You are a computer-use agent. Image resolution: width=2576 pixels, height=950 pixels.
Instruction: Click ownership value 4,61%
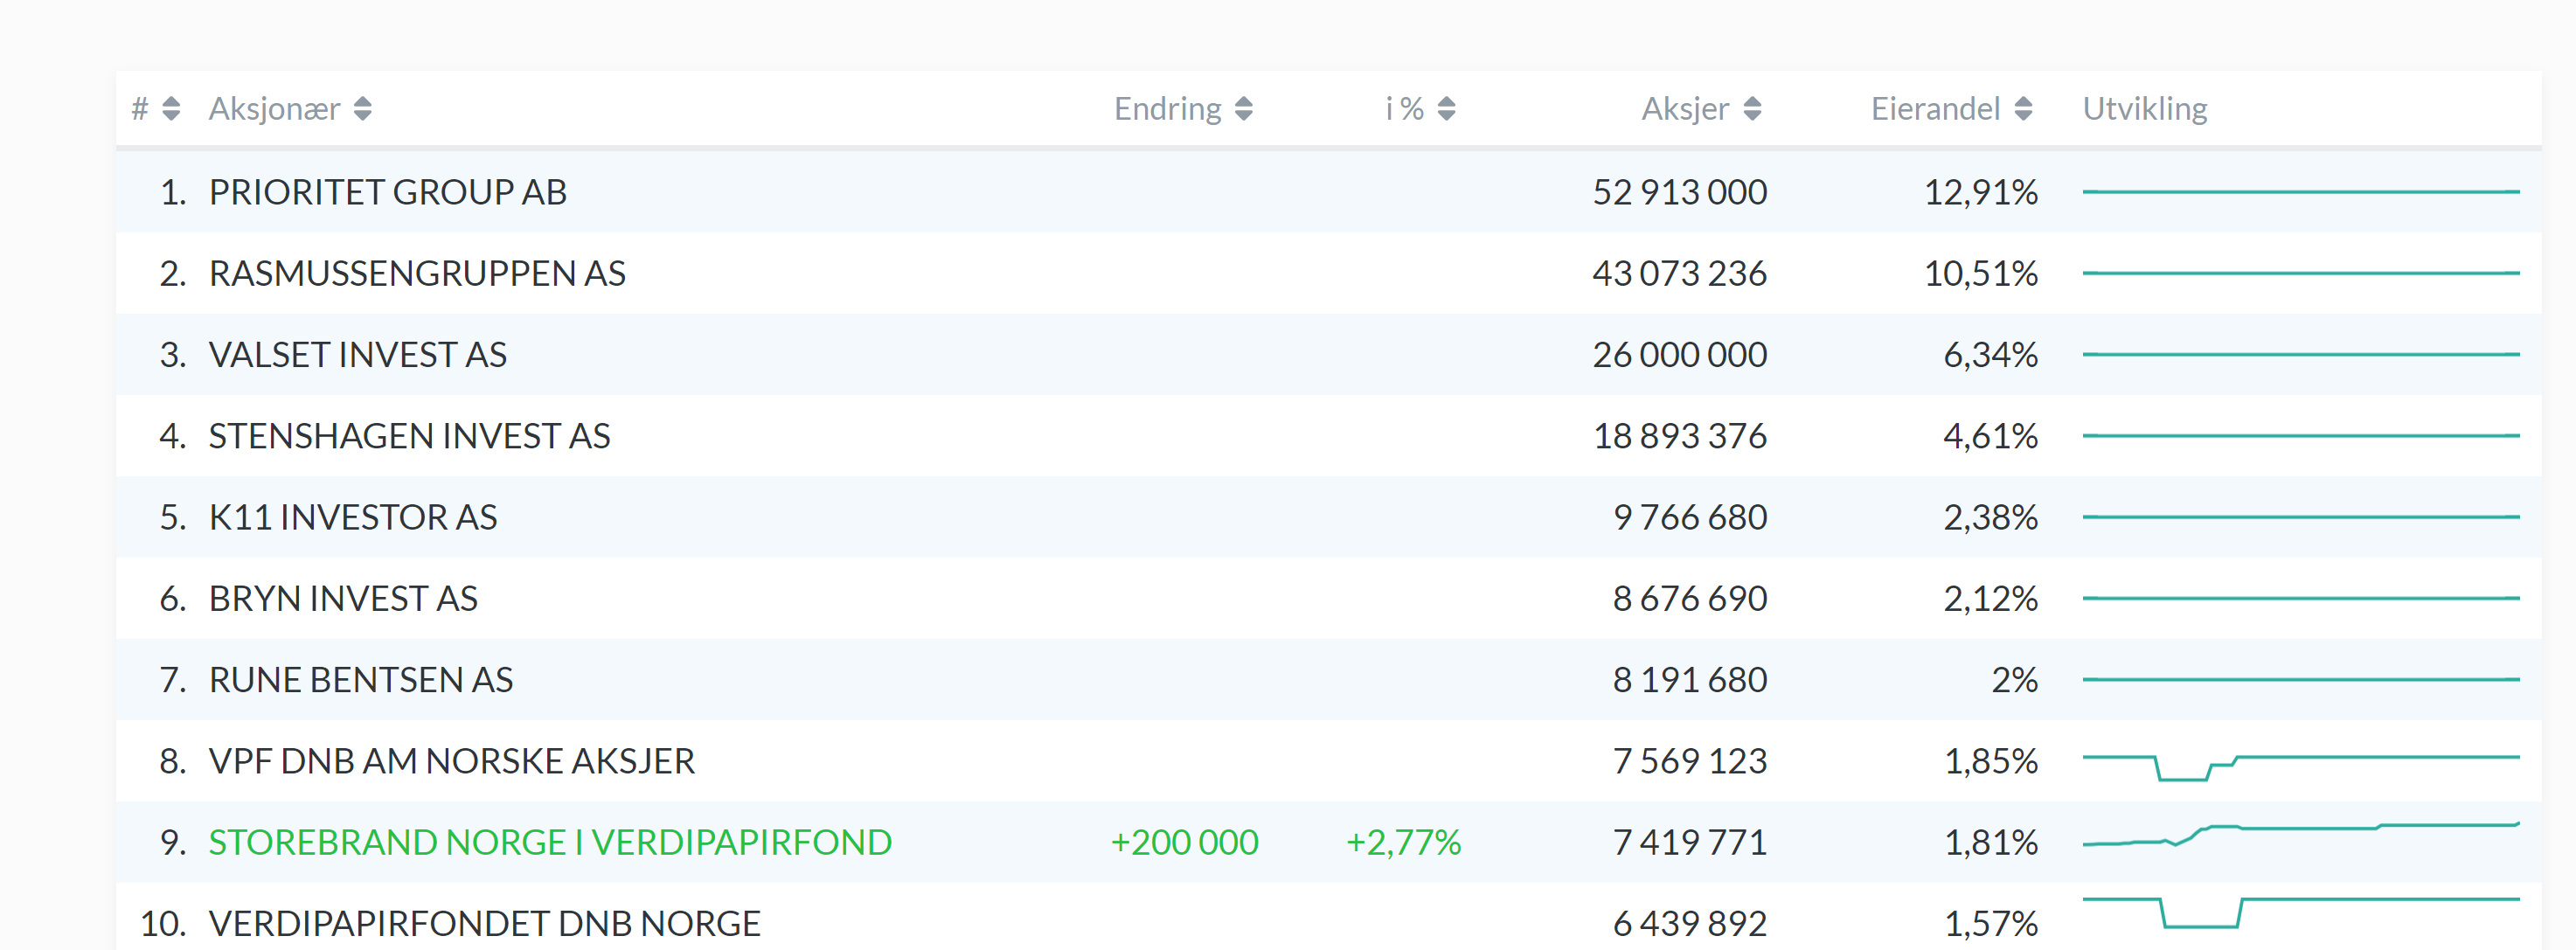(x=1990, y=435)
